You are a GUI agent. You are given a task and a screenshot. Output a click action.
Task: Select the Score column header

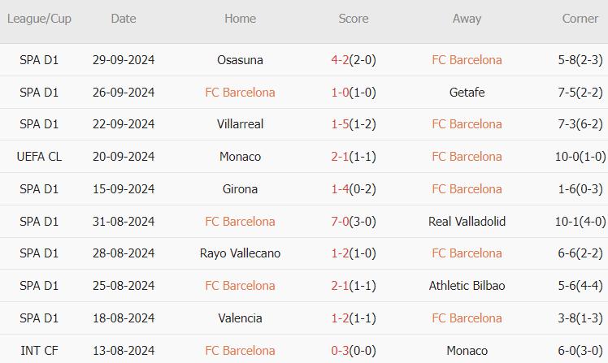pyautogui.click(x=354, y=19)
